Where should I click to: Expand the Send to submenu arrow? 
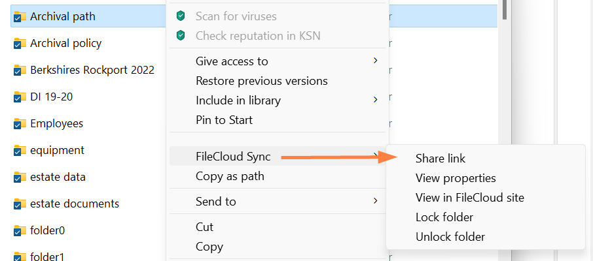376,201
